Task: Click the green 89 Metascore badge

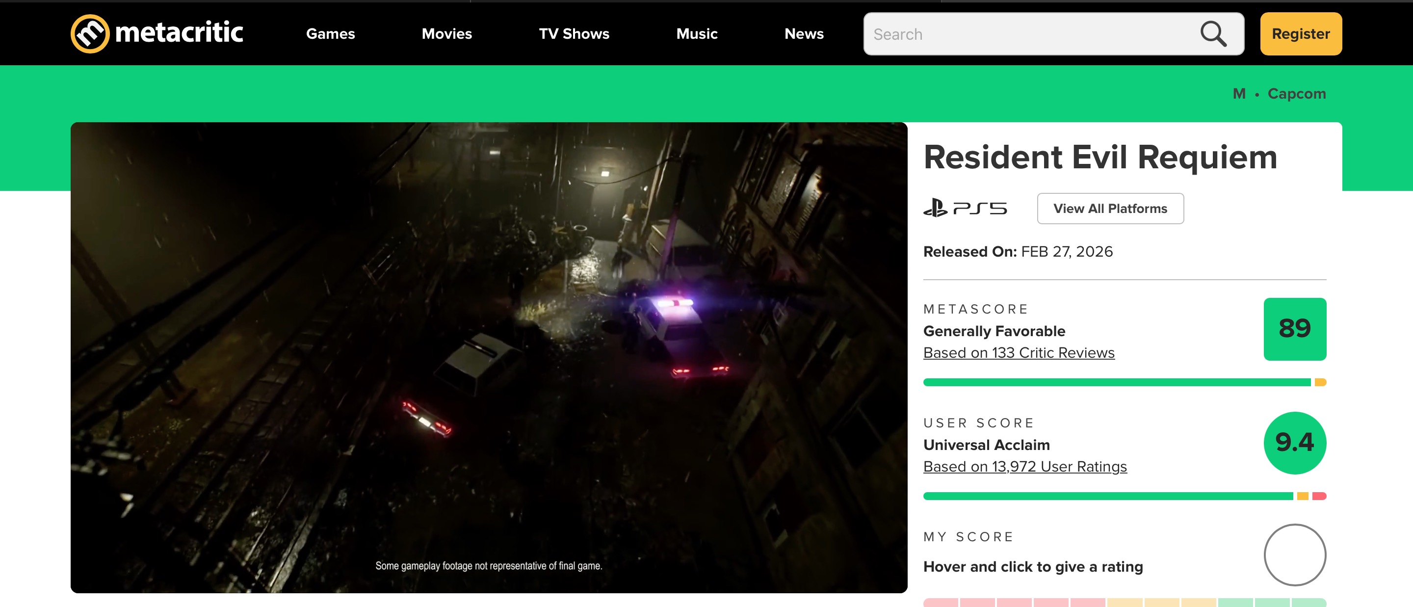Action: (1295, 329)
